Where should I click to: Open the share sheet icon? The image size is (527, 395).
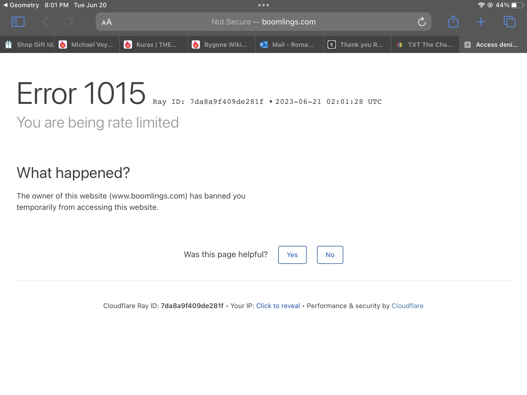tap(453, 22)
